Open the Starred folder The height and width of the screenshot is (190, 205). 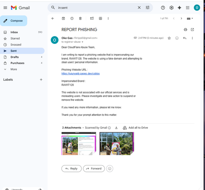pyautogui.click(x=22, y=38)
